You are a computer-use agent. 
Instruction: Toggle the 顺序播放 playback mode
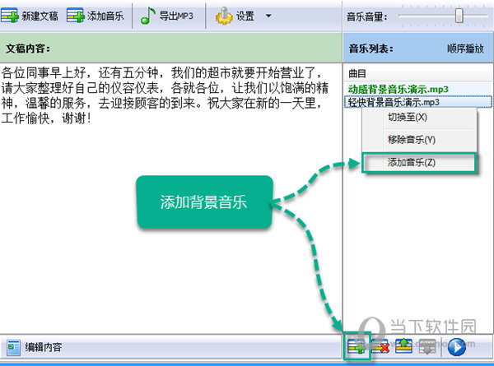tap(465, 49)
